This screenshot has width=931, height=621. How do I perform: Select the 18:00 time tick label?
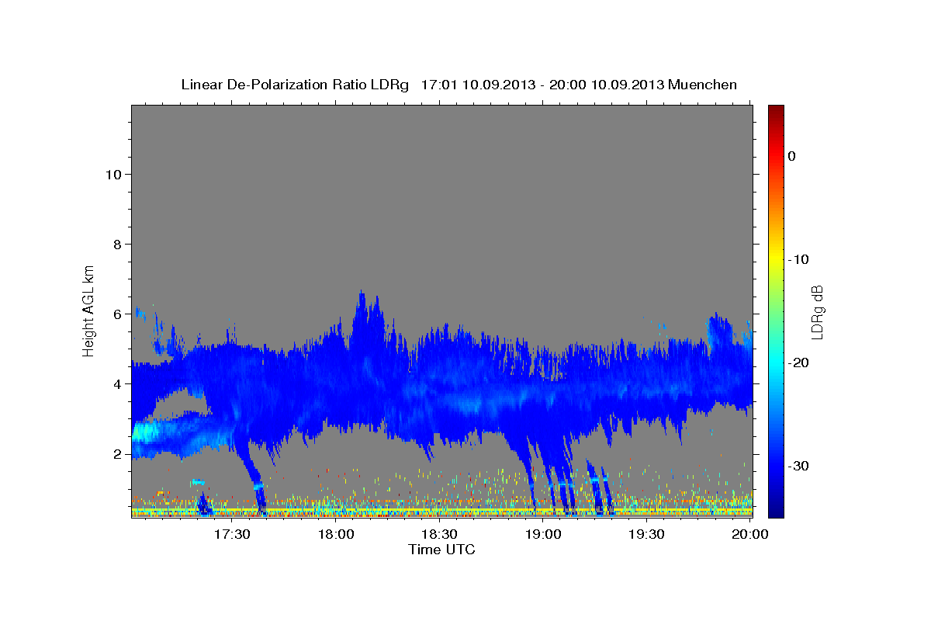(336, 535)
